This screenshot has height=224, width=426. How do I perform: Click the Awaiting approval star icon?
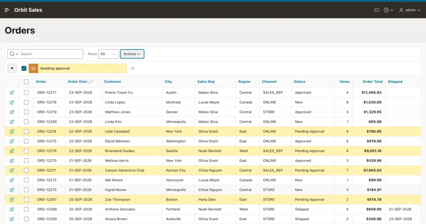click(33, 68)
